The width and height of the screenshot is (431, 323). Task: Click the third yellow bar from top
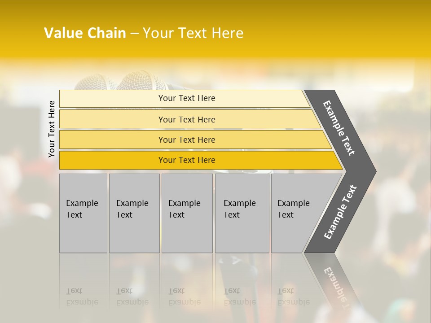tap(186, 140)
